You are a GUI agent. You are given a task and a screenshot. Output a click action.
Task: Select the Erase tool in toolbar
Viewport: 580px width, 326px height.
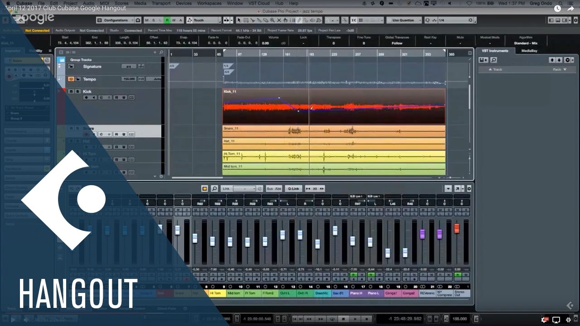[266, 20]
